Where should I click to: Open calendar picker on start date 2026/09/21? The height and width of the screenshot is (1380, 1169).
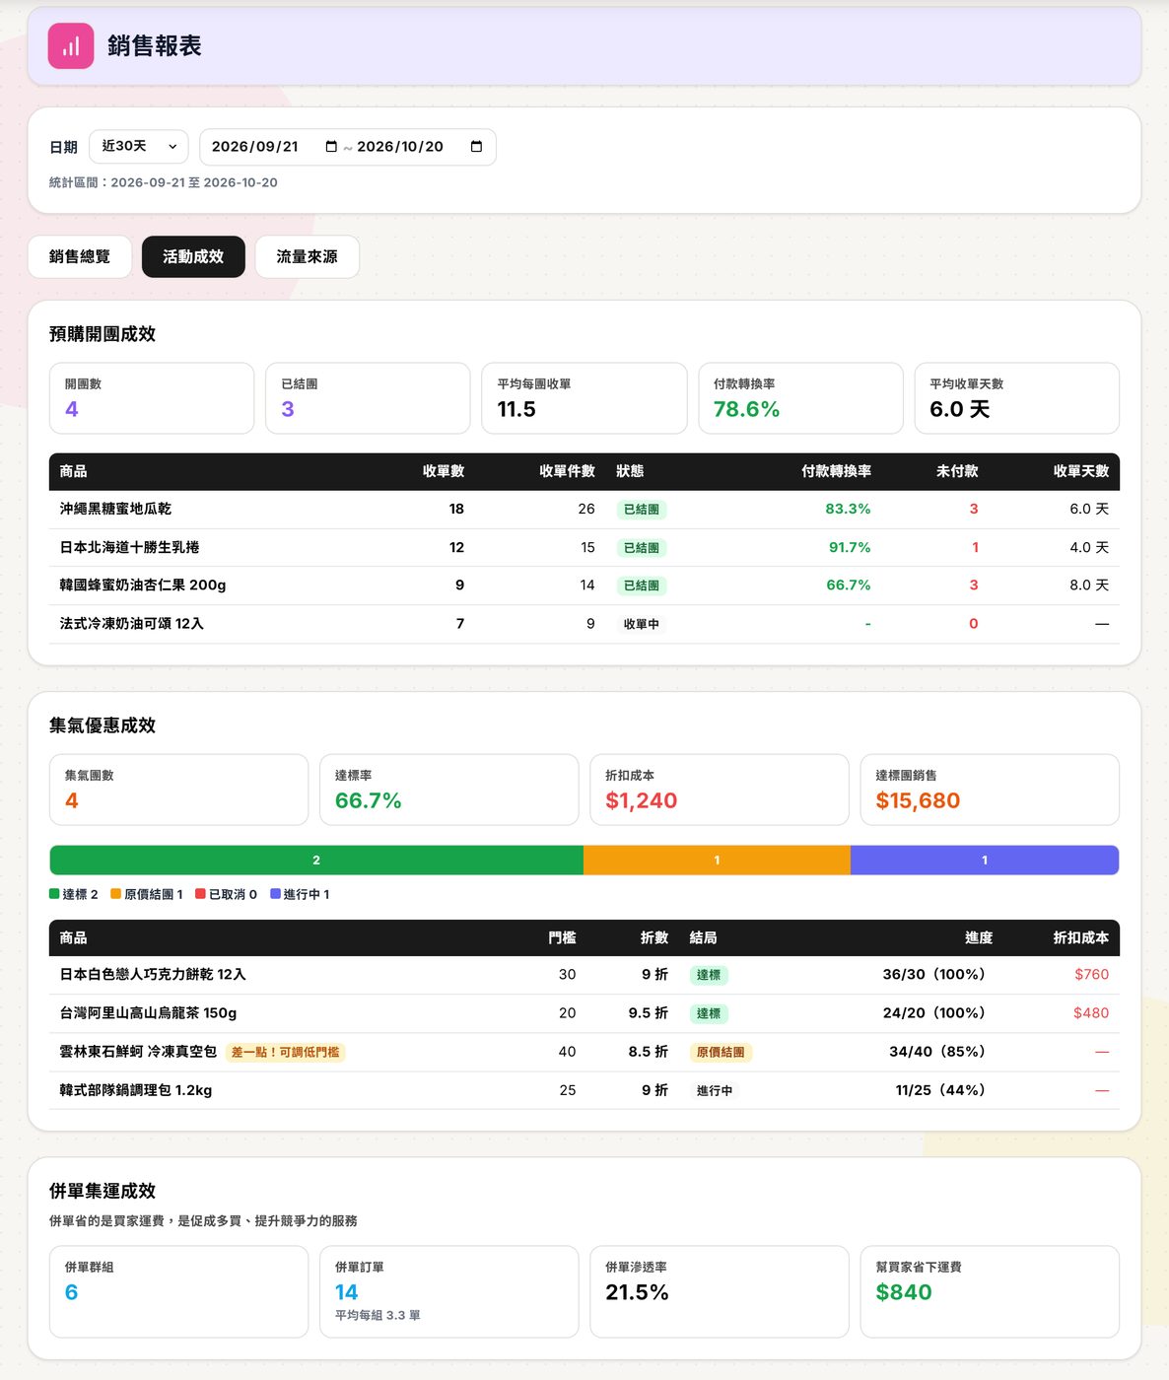(331, 147)
